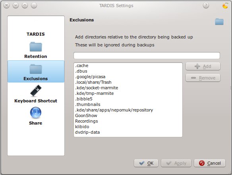Click the Apply button
Viewport: 232px width, 175px height.
tap(176, 163)
